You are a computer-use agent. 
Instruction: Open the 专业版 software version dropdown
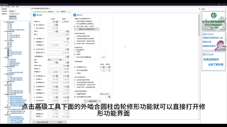12,11
